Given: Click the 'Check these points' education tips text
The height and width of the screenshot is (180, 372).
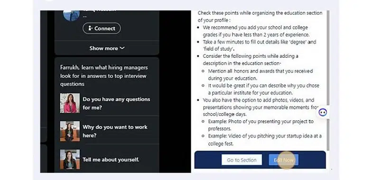Looking at the screenshot, I should (x=260, y=17).
